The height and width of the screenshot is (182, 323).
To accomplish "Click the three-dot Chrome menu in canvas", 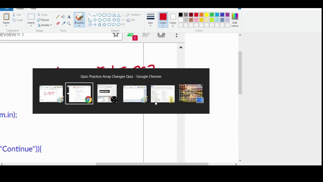I will tap(177, 35).
